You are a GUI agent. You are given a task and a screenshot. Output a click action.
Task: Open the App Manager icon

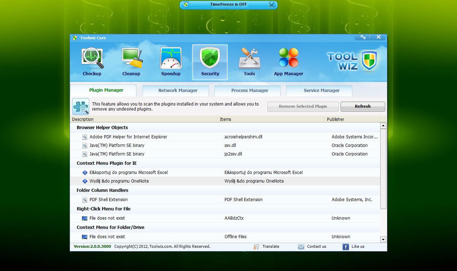click(x=288, y=58)
